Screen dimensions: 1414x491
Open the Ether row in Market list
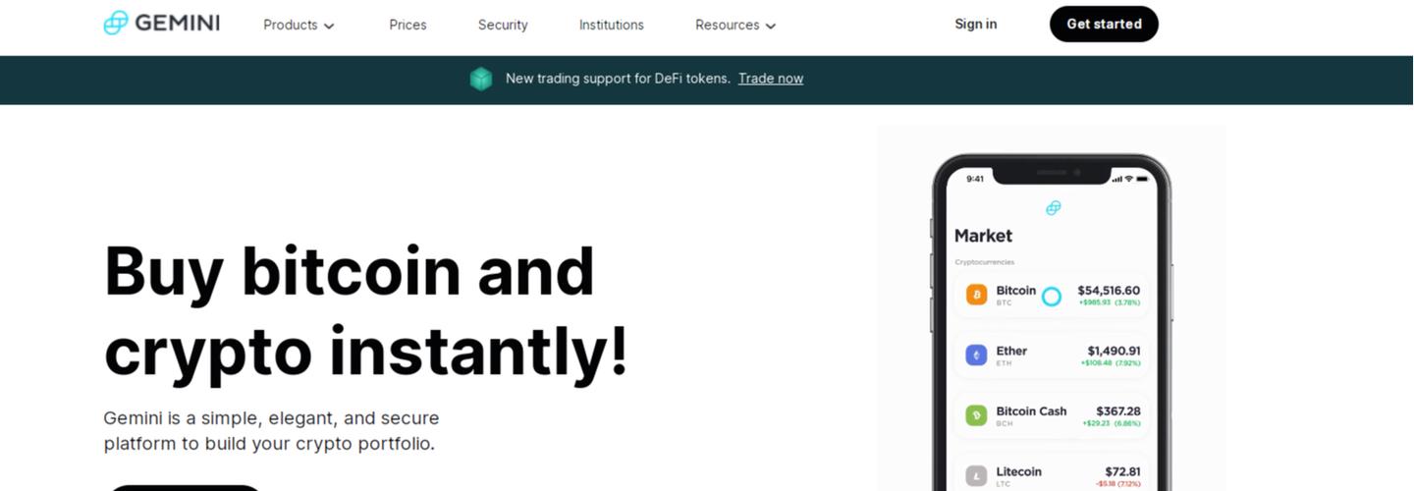1052,355
